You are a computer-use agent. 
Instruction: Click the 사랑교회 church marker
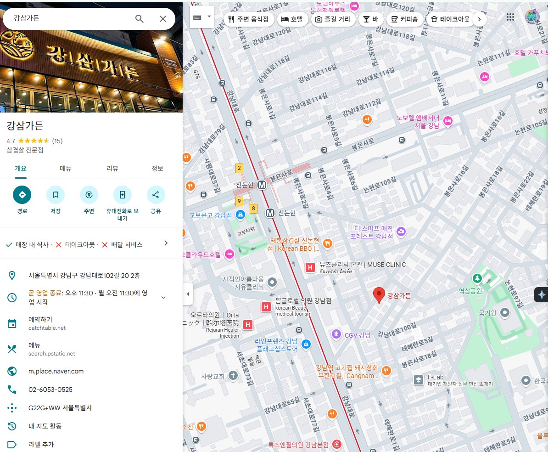point(233,376)
